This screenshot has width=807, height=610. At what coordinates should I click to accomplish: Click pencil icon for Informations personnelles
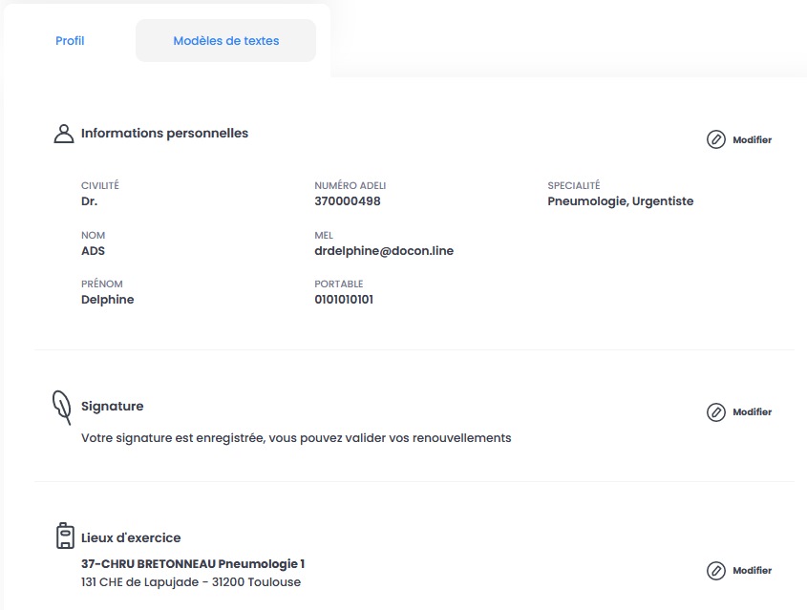click(x=716, y=139)
